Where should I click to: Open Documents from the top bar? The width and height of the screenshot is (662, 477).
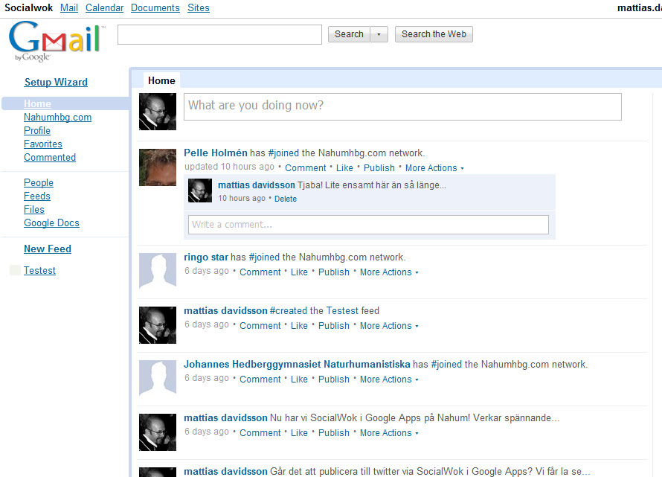click(155, 7)
